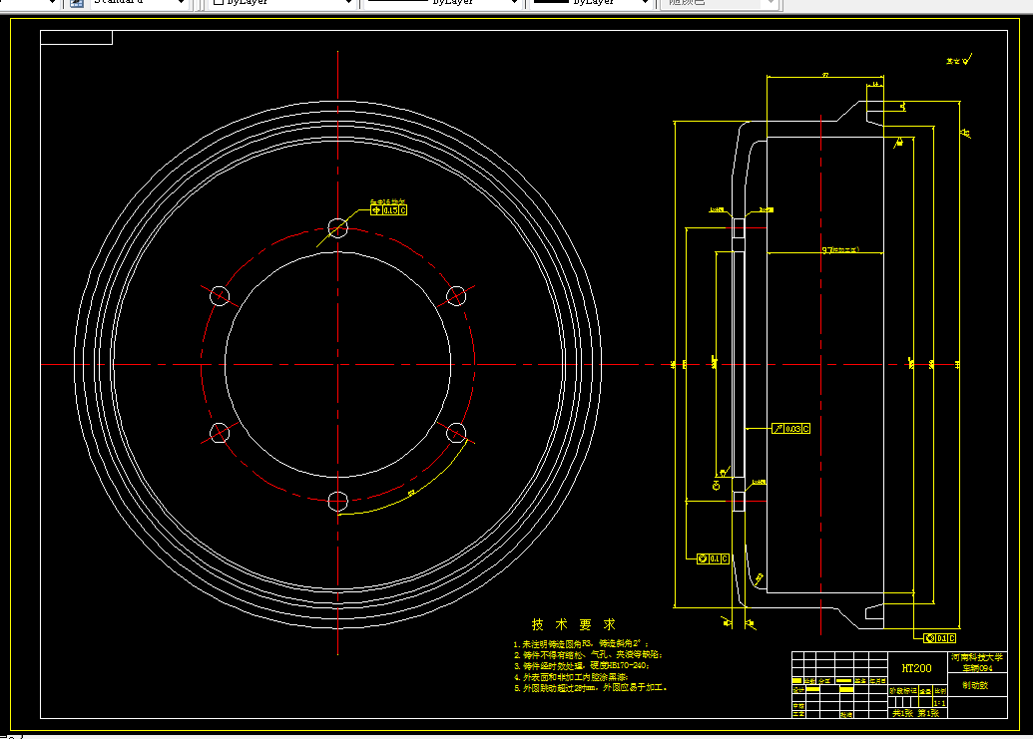Select the bottom bolt hole circle
Screen dimensions: 1033x739
pos(338,502)
